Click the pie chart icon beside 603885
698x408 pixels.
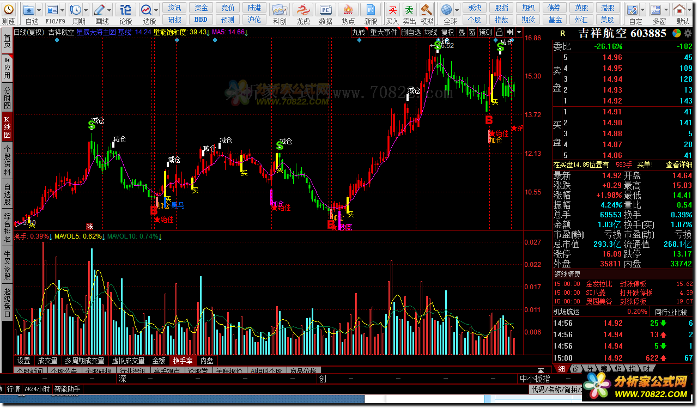tap(676, 33)
